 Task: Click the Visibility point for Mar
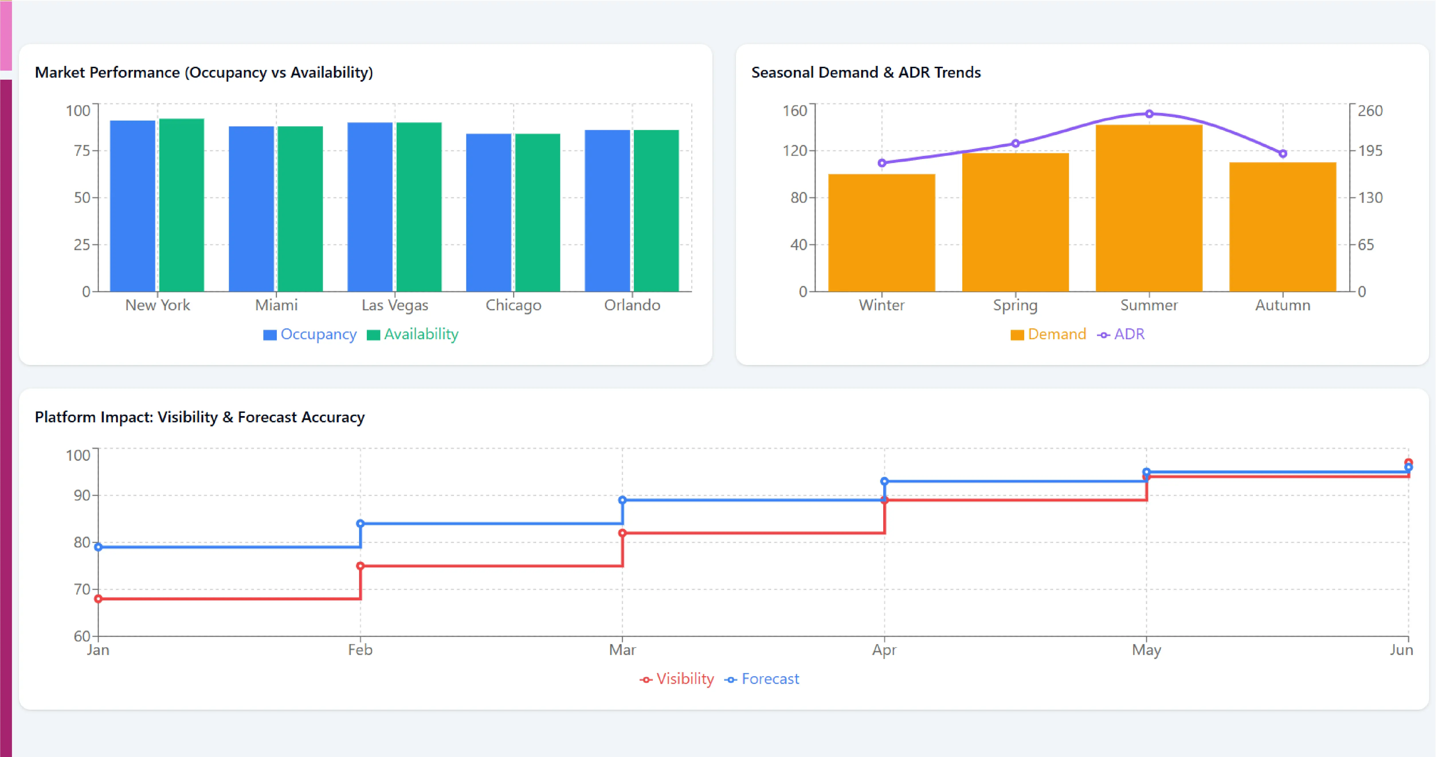622,533
